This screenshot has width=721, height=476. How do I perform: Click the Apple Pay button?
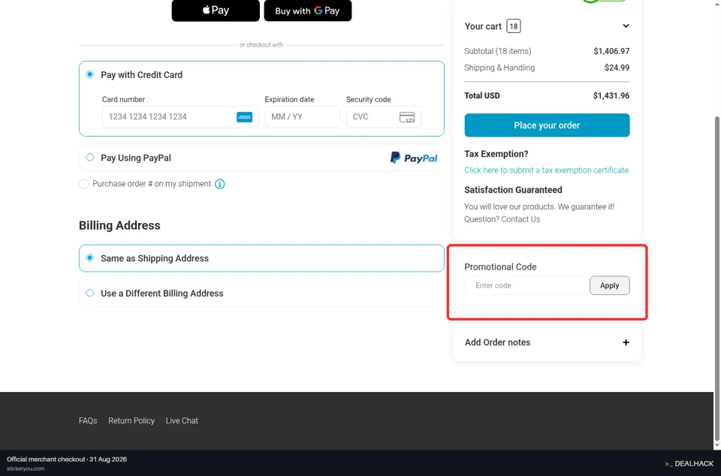tap(216, 10)
